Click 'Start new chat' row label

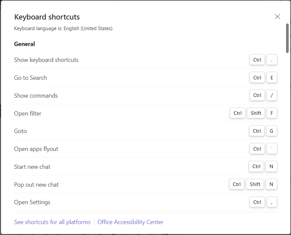(32, 166)
